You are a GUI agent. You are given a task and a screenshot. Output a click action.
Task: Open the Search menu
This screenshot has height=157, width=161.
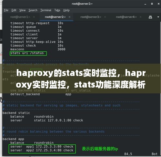click(33, 10)
